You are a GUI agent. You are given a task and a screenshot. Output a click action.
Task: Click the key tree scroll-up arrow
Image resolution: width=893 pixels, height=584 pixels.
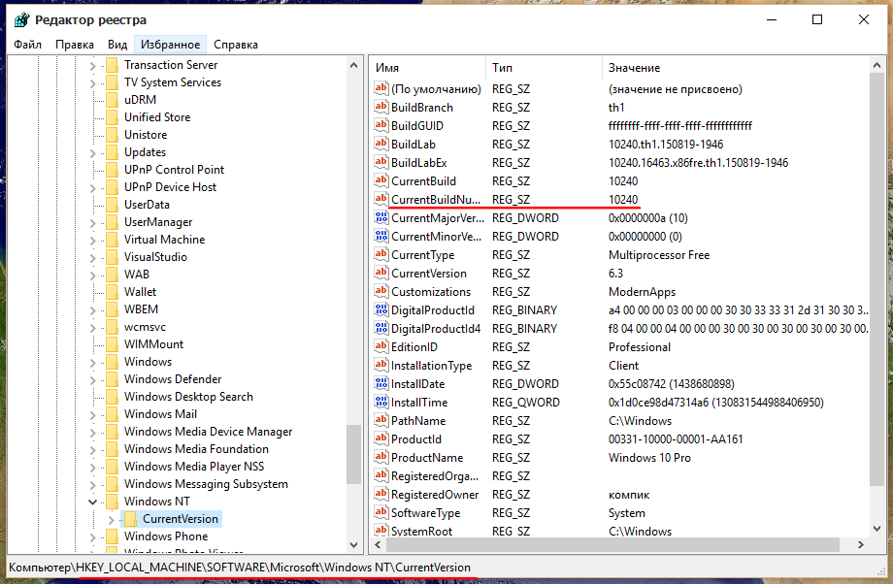coord(353,65)
